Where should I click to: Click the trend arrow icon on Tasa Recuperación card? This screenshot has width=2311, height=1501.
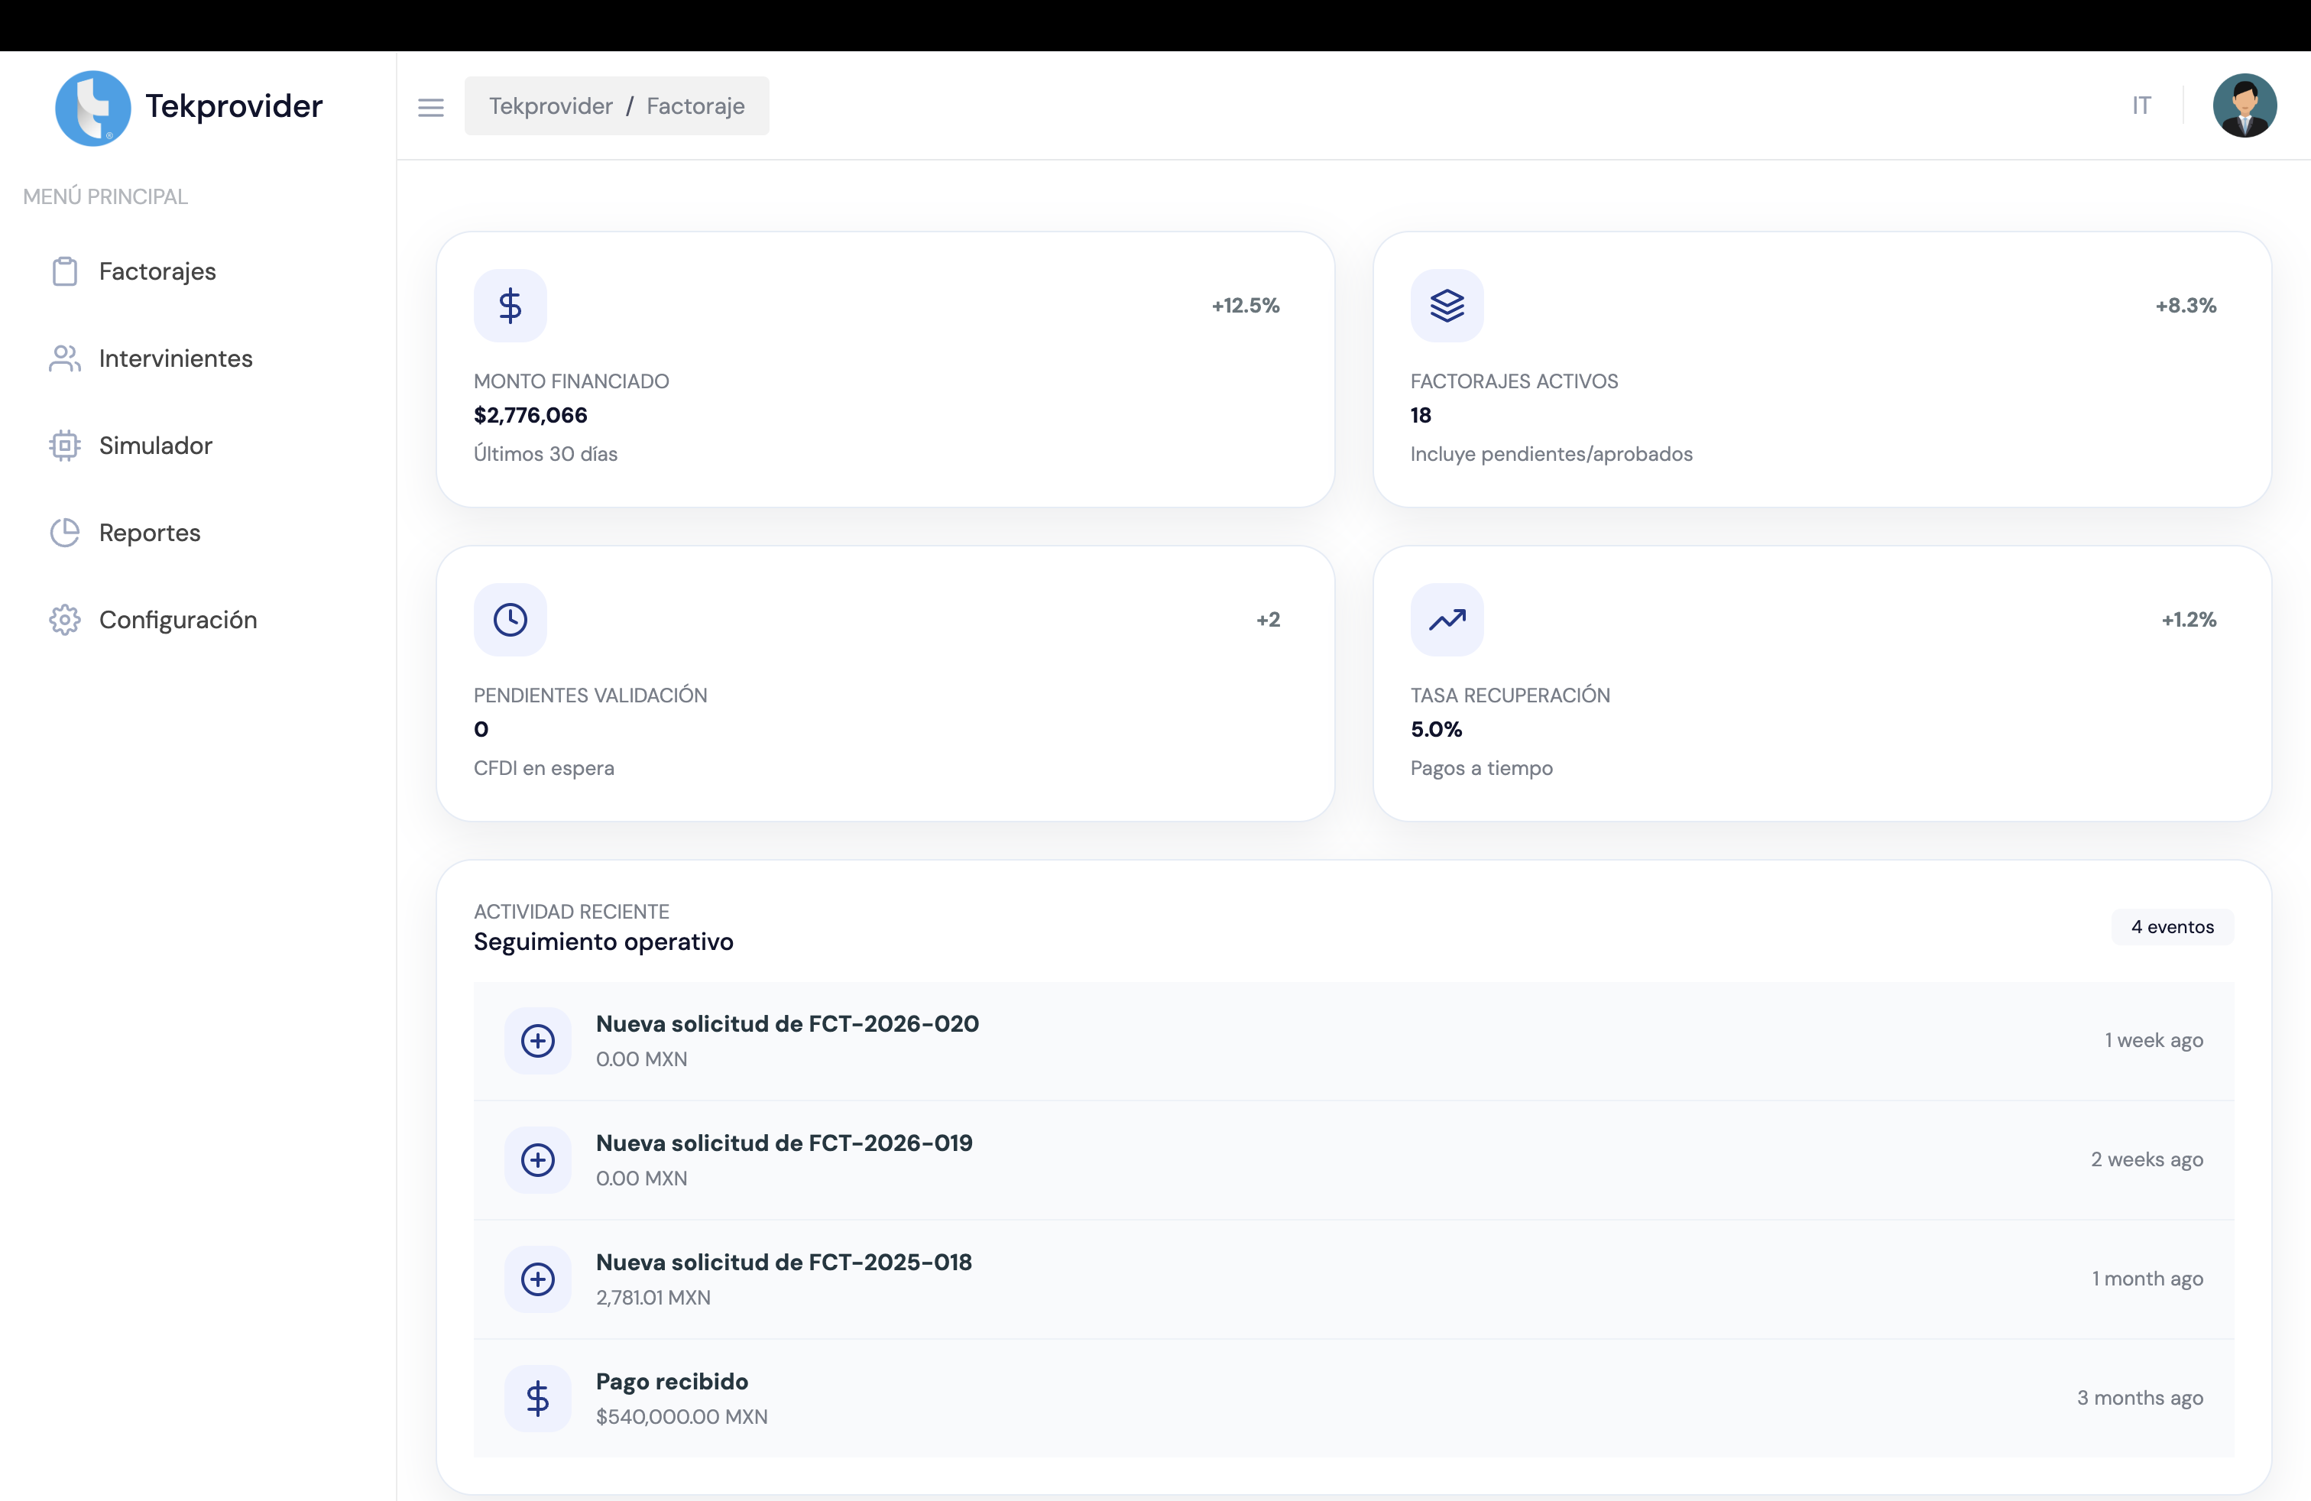[1447, 618]
